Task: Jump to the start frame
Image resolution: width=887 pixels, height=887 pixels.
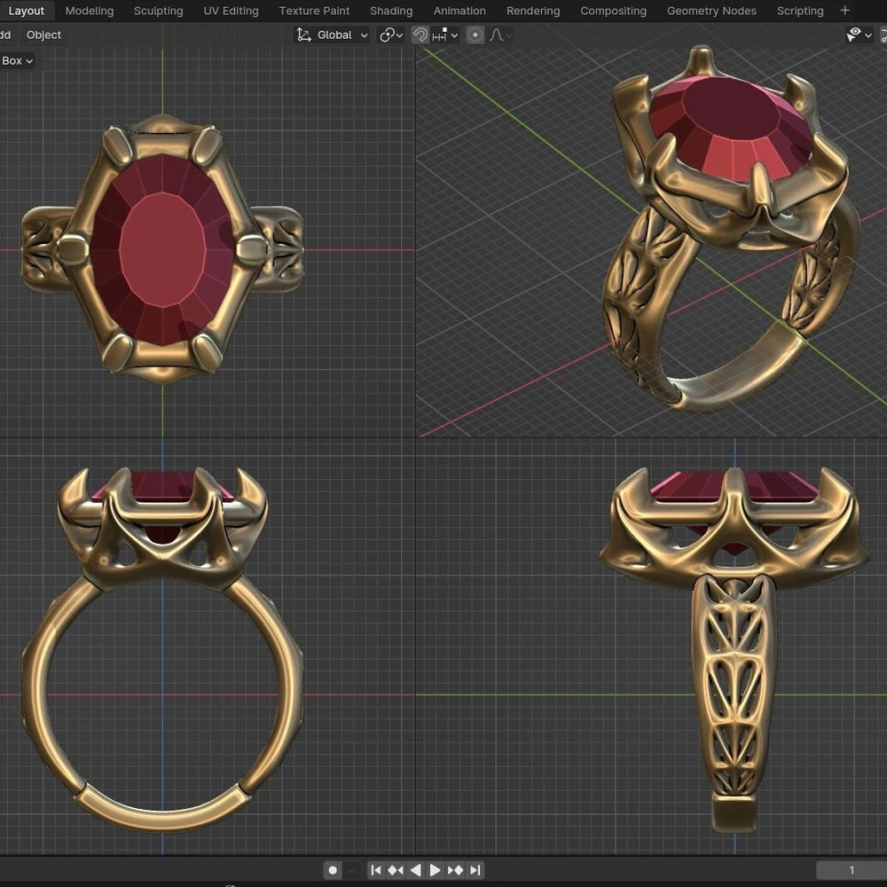Action: 375,870
